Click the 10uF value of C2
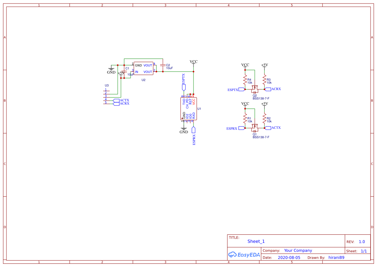 pos(170,68)
